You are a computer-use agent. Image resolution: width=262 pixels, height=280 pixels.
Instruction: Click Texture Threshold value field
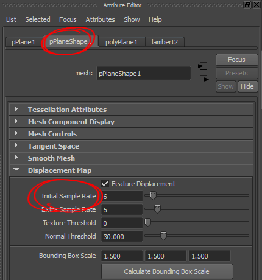pyautogui.click(x=122, y=223)
